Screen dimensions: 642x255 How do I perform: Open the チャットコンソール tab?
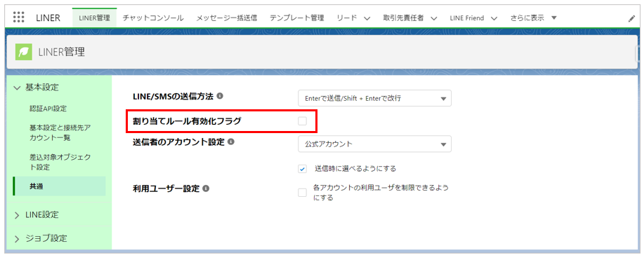tap(153, 18)
